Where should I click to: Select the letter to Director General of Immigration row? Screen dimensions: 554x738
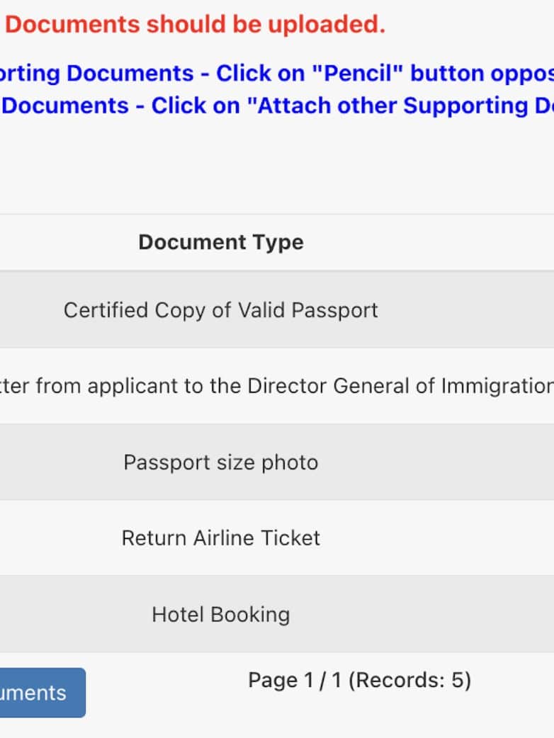[277, 386]
